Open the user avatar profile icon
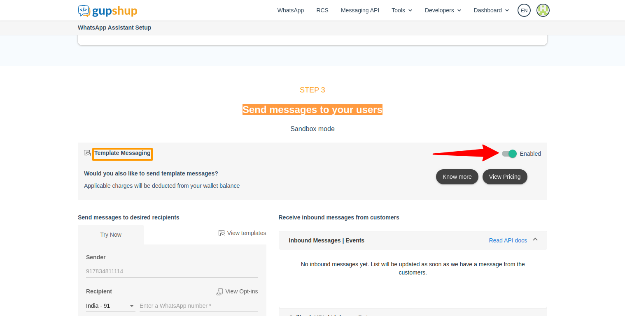Screen dimensions: 625x316 [543, 10]
